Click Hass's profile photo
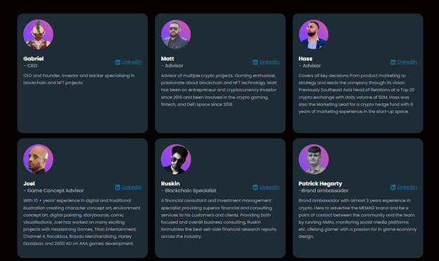 (x=314, y=34)
